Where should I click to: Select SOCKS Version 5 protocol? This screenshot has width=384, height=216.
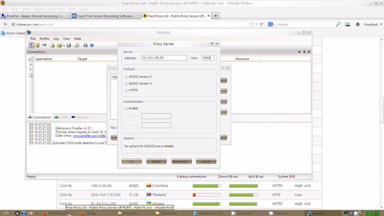pos(127,77)
